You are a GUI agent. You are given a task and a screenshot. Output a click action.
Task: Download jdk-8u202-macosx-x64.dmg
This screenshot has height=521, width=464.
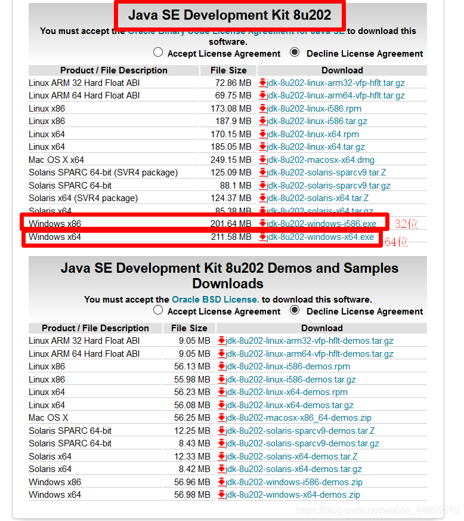click(320, 160)
